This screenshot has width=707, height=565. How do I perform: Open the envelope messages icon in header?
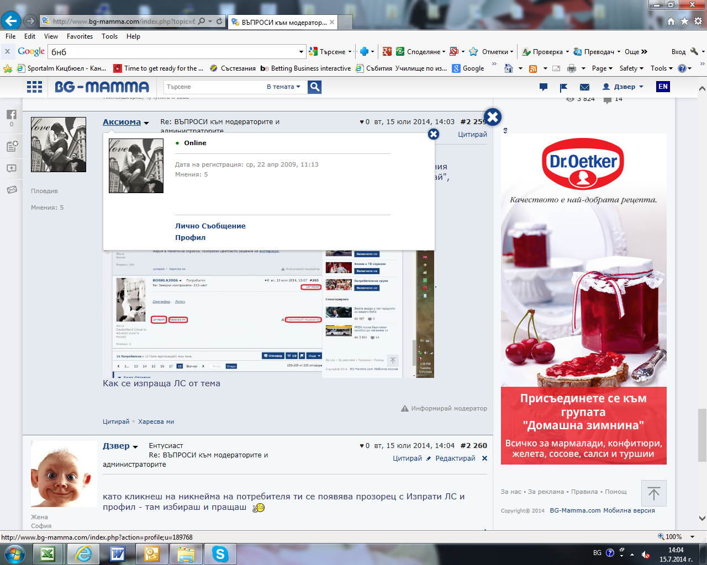click(x=584, y=87)
